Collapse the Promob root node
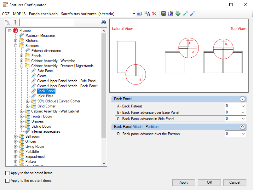 point(9,31)
